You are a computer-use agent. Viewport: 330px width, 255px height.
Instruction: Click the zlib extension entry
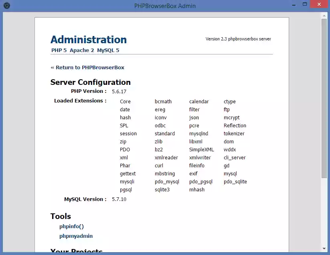[158, 142]
